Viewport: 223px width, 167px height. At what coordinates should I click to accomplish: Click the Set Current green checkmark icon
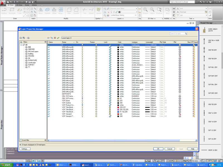(x=58, y=38)
